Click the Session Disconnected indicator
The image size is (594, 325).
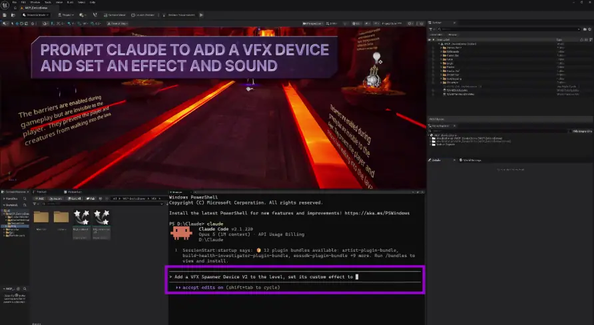(179, 15)
